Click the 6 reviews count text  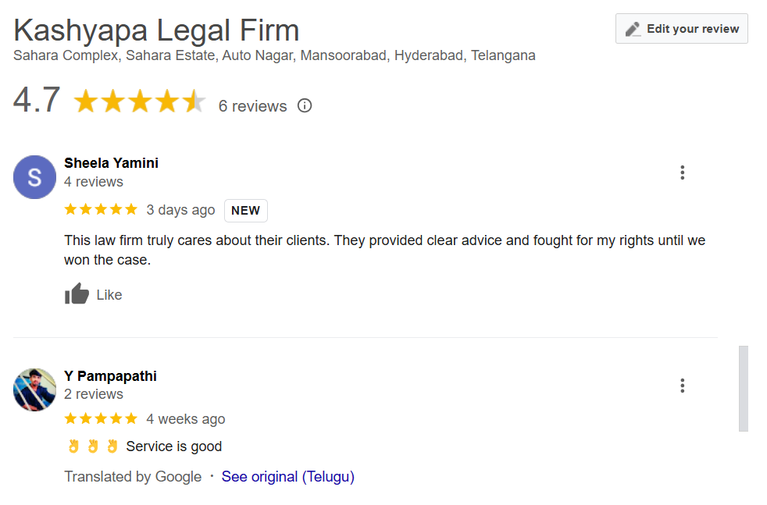tap(252, 106)
